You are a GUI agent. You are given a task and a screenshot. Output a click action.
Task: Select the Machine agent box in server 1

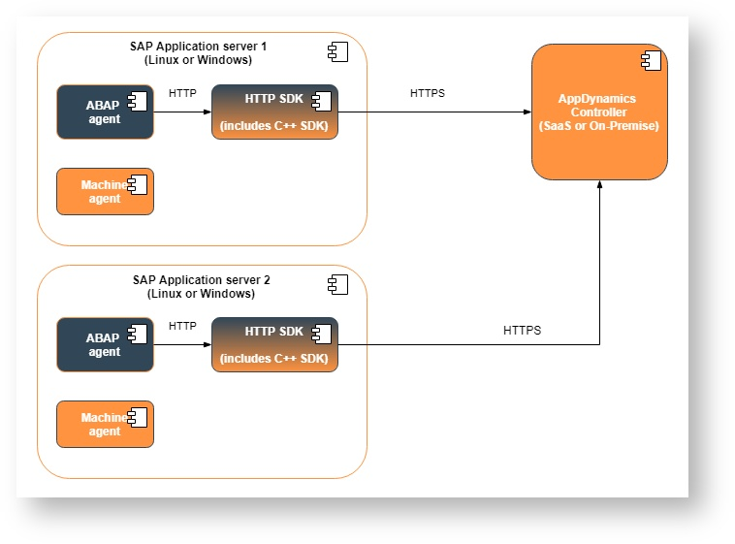[x=105, y=191]
